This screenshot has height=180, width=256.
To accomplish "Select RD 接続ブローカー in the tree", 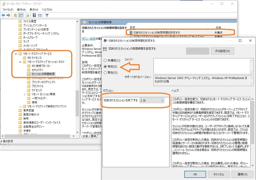I will (41, 66).
